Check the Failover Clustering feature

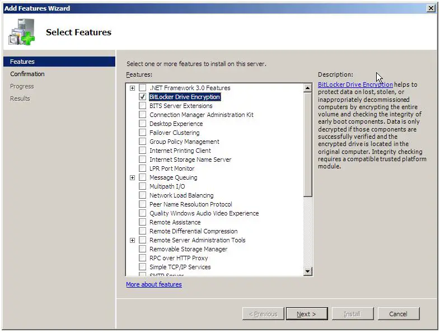click(x=143, y=133)
